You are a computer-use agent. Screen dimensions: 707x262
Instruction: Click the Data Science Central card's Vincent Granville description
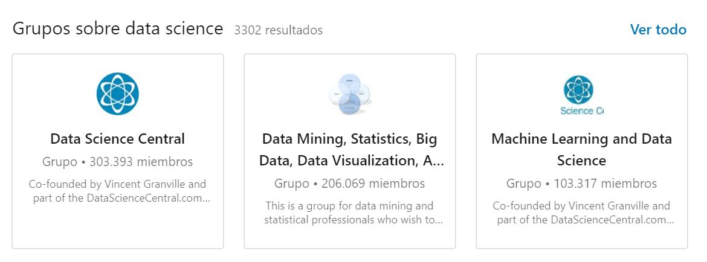click(x=118, y=191)
